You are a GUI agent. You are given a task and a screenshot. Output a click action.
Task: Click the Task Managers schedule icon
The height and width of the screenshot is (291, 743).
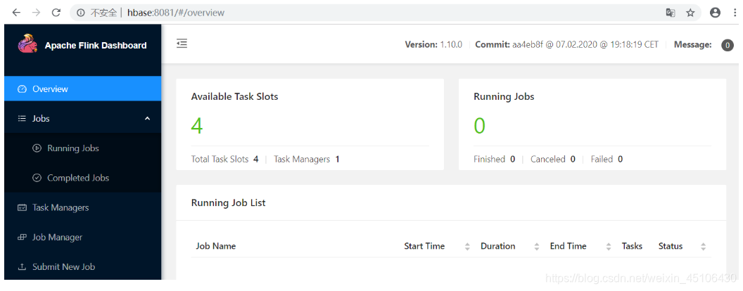22,208
